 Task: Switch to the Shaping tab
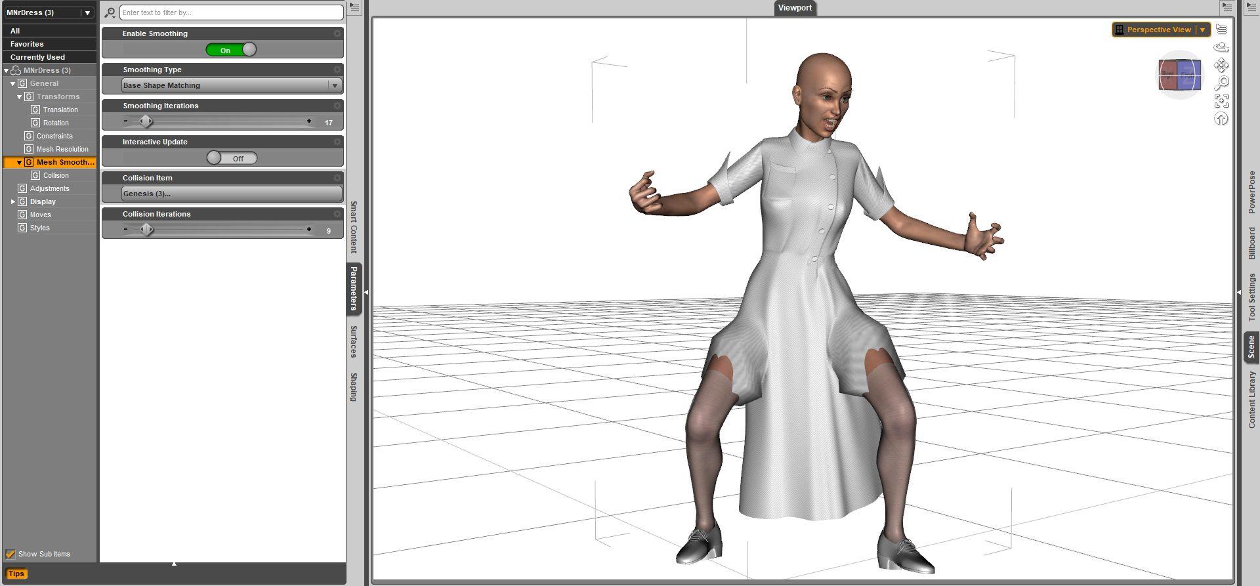tap(354, 387)
